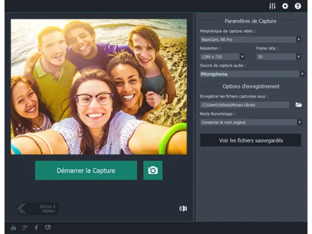Open settings via the gear icon
312x234 pixels.
[285, 6]
